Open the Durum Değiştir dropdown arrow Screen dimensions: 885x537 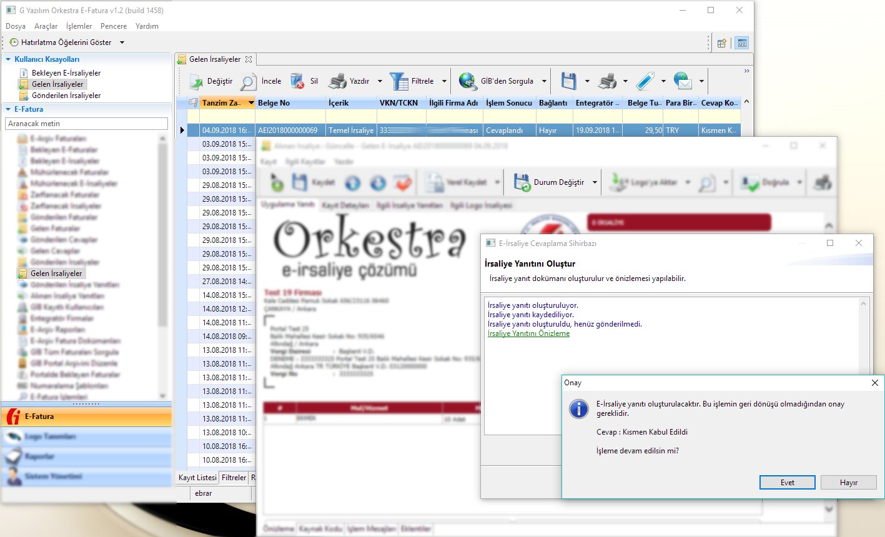pos(595,182)
